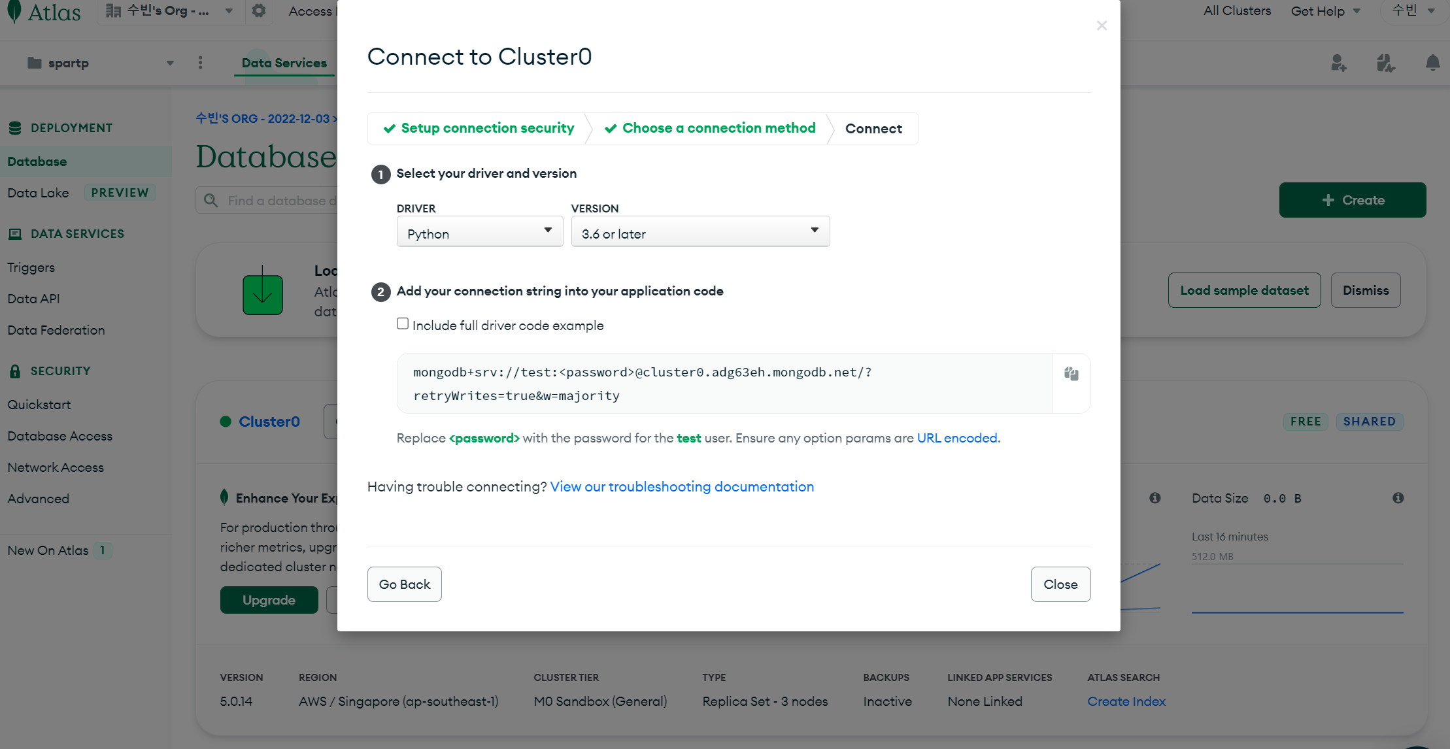Go to Setup connection security step
This screenshot has height=749, width=1450.
(479, 128)
